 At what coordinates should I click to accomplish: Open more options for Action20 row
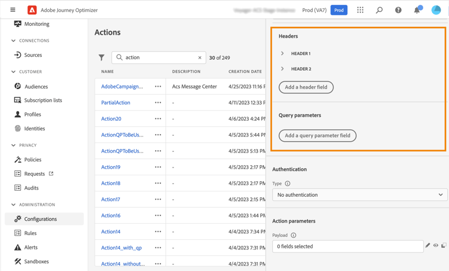click(x=158, y=119)
